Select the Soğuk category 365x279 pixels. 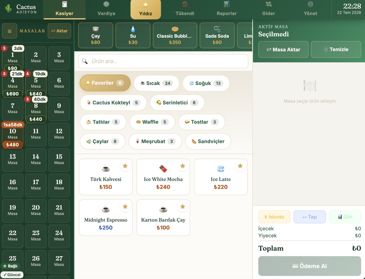[x=206, y=83]
